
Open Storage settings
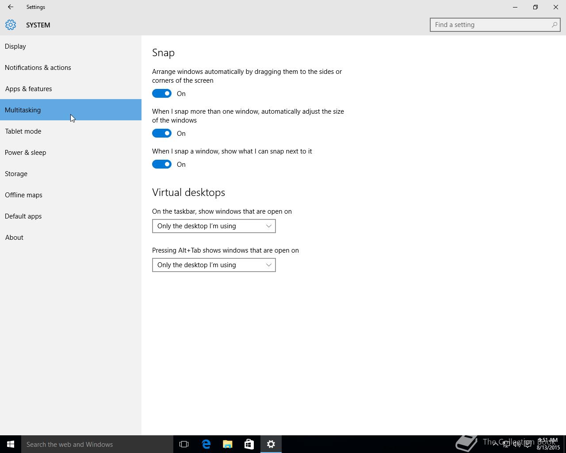pos(71,173)
